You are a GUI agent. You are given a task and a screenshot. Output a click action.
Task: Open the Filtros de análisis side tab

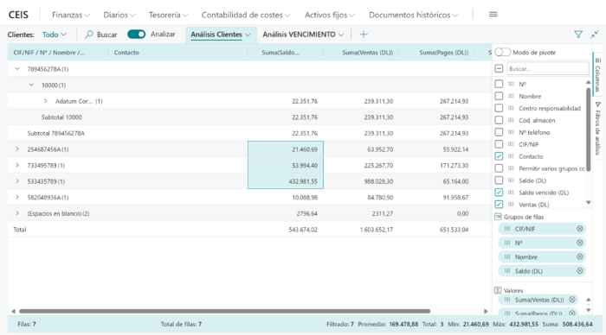[x=598, y=129]
